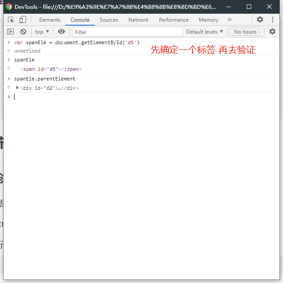Image resolution: width=283 pixels, height=283 pixels.
Task: Open the Default levels dropdown
Action: click(x=205, y=32)
